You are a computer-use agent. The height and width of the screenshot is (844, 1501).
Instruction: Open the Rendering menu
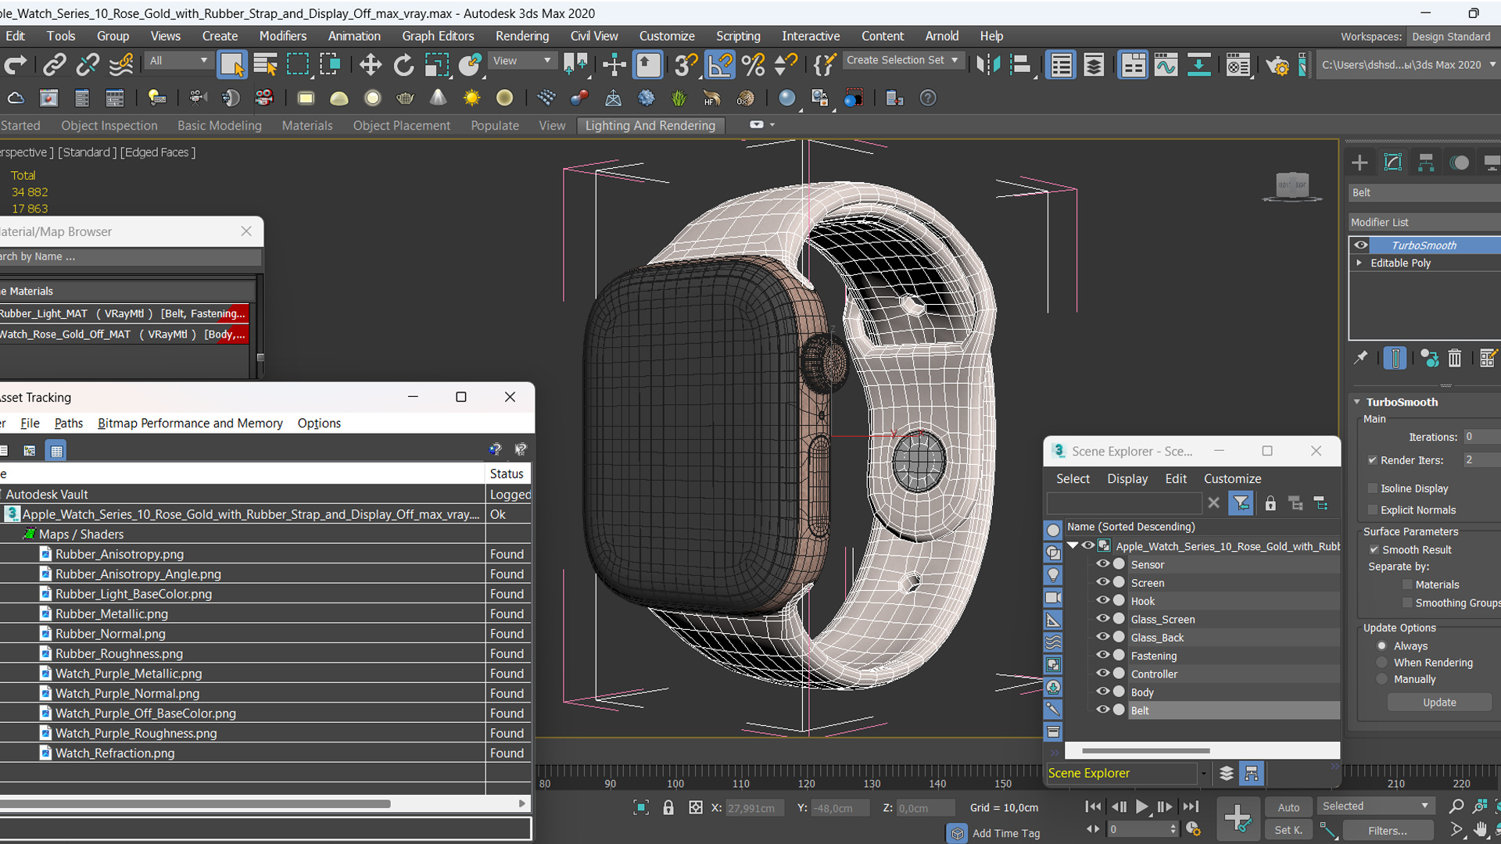pyautogui.click(x=522, y=36)
